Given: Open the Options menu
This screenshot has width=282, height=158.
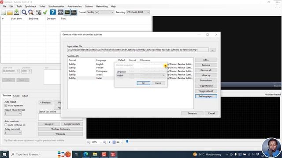Looking at the screenshot, I should [x=89, y=6].
